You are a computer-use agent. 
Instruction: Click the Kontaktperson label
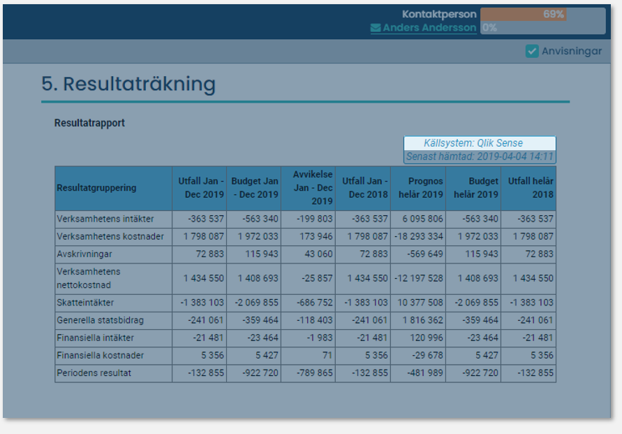pos(439,14)
